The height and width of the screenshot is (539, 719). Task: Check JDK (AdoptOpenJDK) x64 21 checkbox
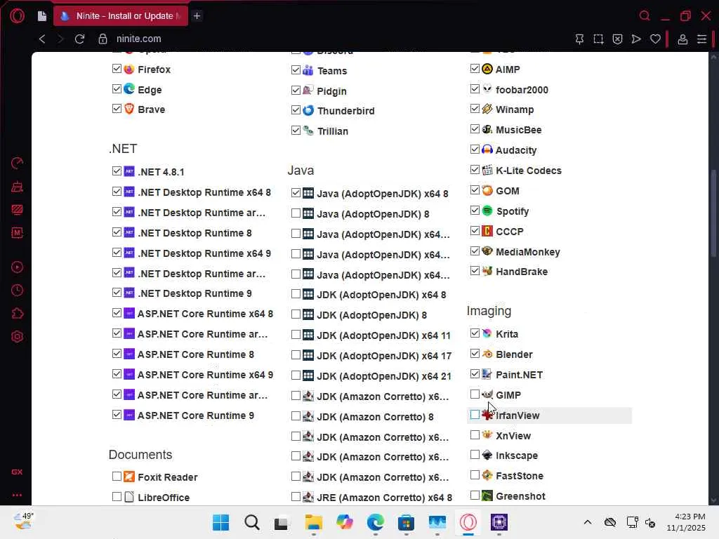pyautogui.click(x=296, y=375)
